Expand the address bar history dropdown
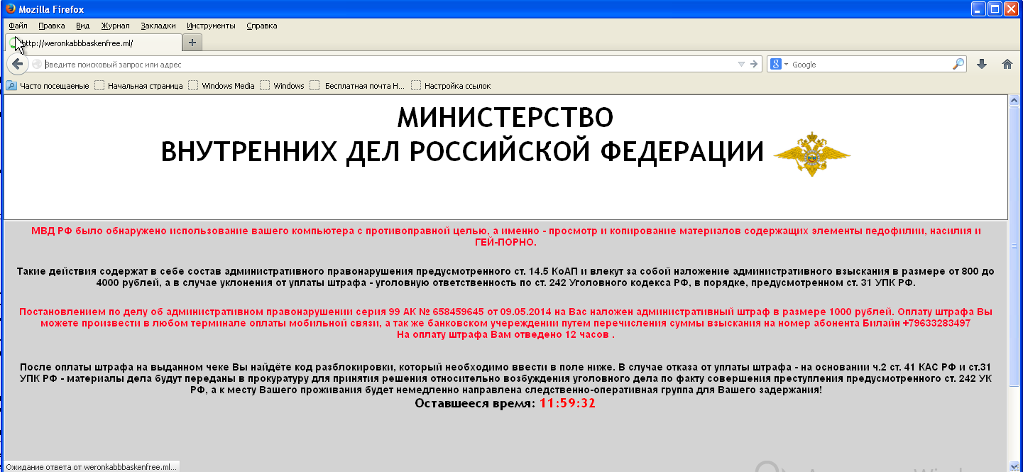 742,64
